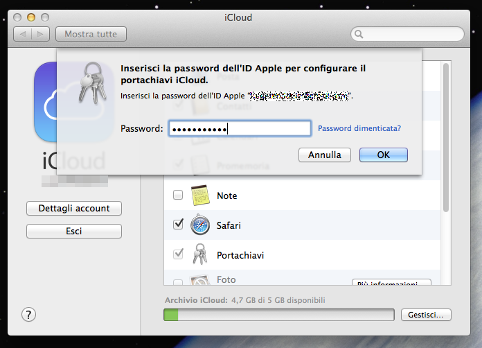Go back with the left arrow button

pyautogui.click(x=23, y=34)
